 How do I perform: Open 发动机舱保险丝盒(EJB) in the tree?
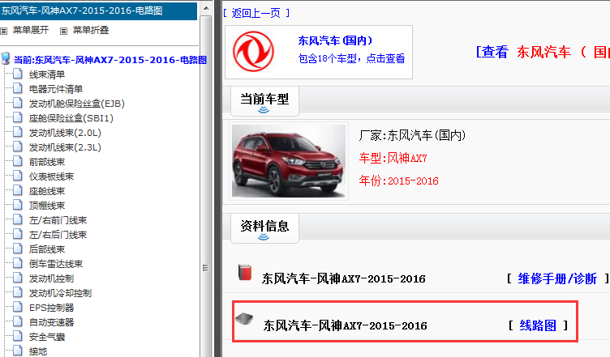(76, 104)
